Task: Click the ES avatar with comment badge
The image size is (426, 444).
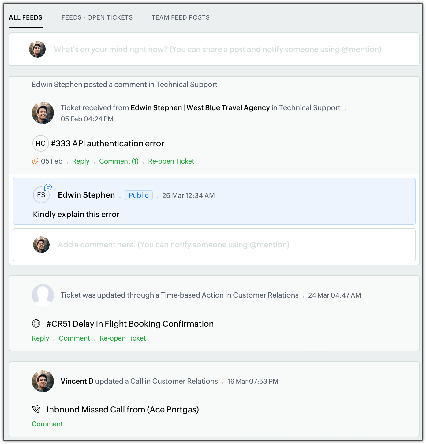Action: (41, 195)
